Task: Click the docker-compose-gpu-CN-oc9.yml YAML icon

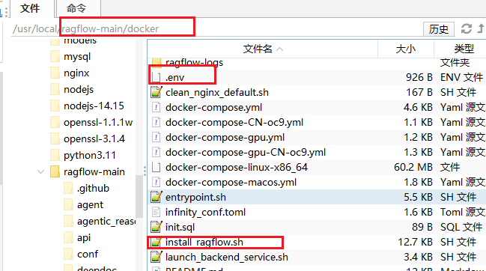Action: click(157, 152)
